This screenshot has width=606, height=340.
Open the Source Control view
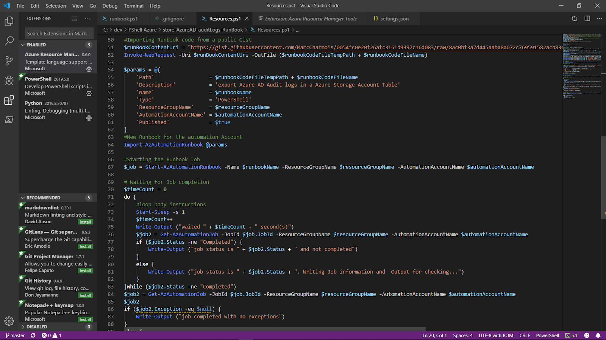pyautogui.click(x=9, y=60)
